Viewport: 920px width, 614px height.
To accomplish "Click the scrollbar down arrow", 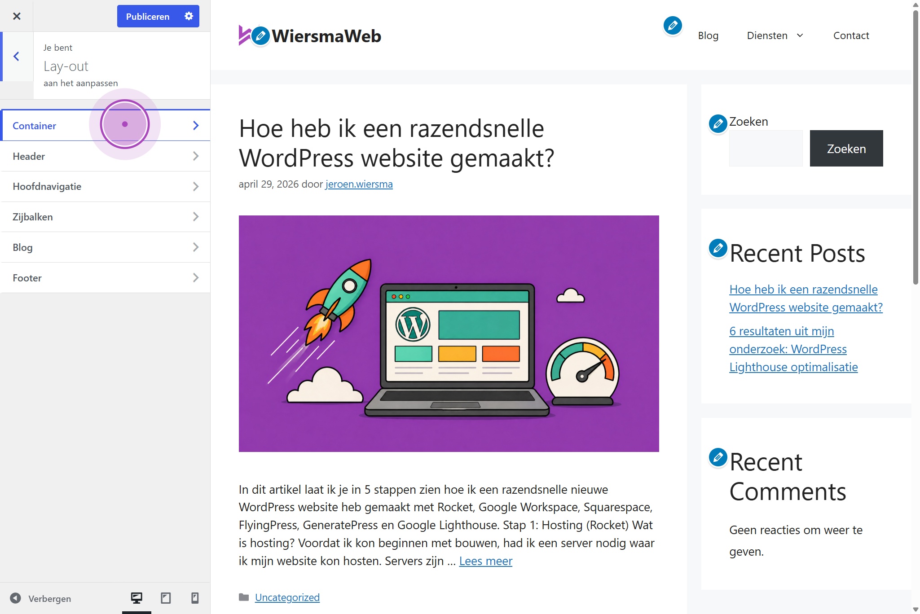I will [x=916, y=610].
